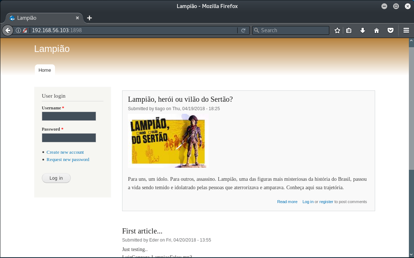Viewport: 414px width, 258px height.
Task: Click the scrollbar up arrow
Action: 411,41
